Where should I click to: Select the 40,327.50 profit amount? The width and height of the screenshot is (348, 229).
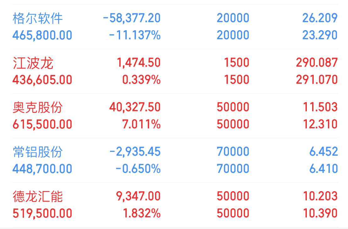[135, 107]
